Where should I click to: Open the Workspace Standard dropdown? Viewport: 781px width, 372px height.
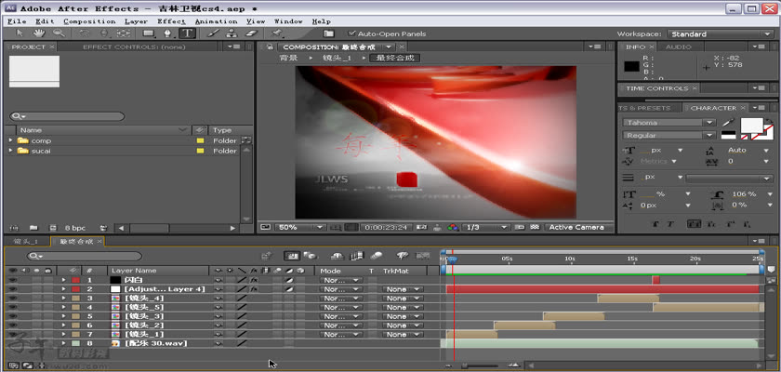pyautogui.click(x=720, y=33)
